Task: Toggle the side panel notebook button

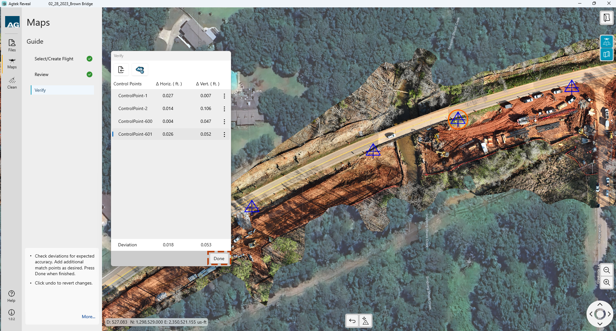Action: click(x=606, y=18)
